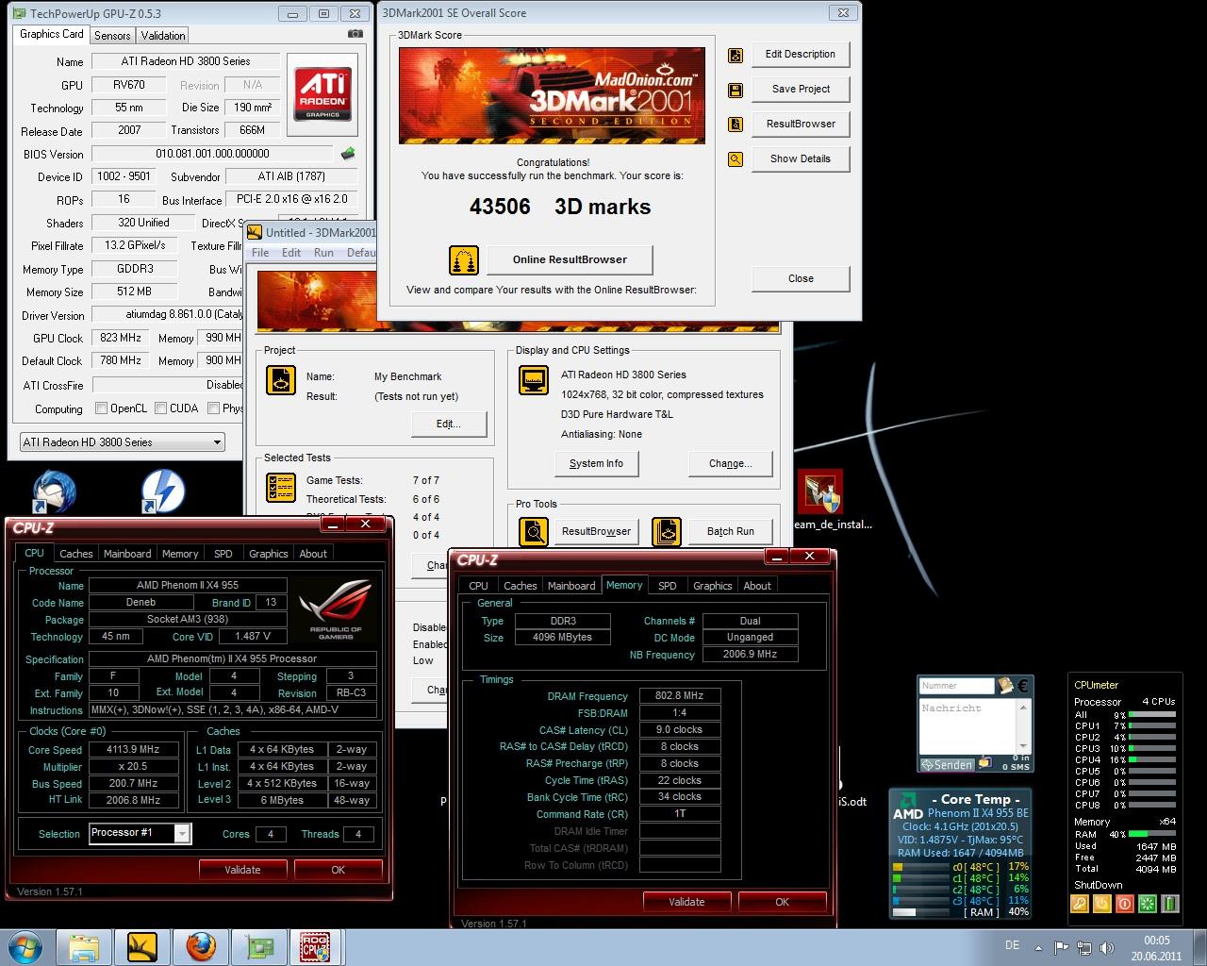
Task: Click the Display and CPU Settings monitor icon
Action: click(534, 380)
